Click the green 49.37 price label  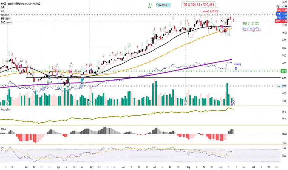(x=284, y=71)
